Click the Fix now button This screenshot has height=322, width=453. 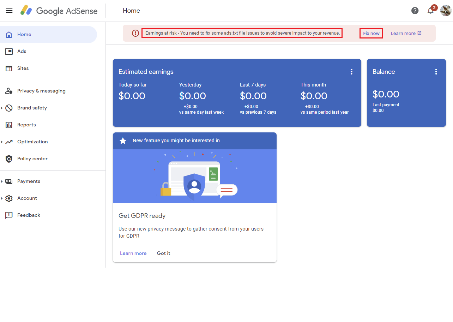tap(371, 33)
